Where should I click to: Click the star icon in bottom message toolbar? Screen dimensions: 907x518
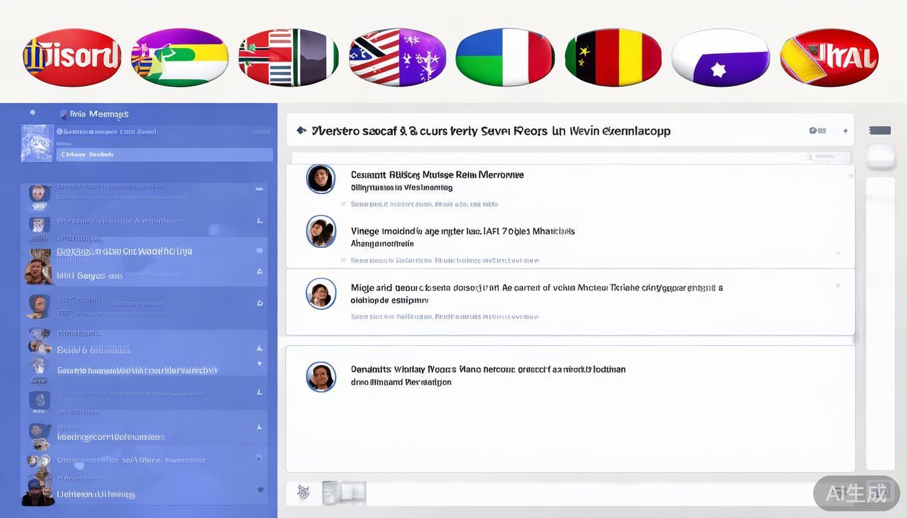point(304,493)
